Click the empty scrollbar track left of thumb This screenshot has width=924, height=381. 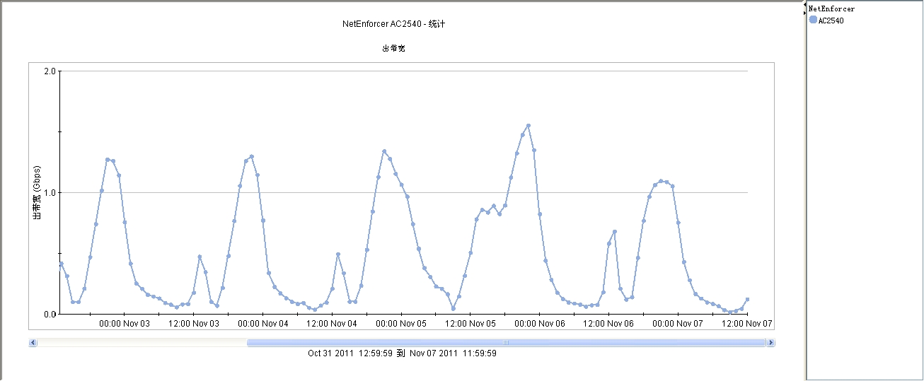pyautogui.click(x=142, y=343)
